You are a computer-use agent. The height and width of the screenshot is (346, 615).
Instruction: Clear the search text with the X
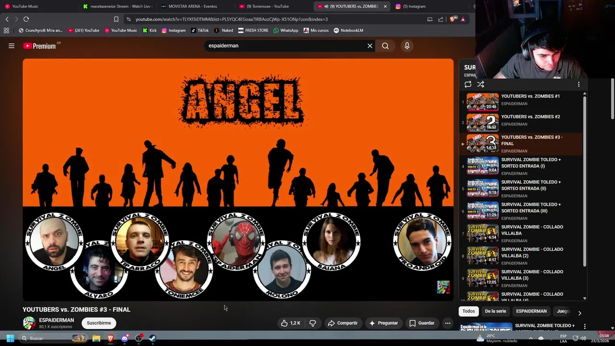[x=370, y=46]
